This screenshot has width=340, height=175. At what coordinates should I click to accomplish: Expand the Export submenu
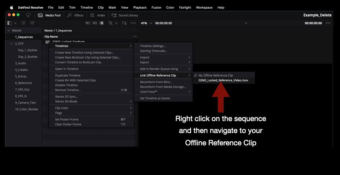[163, 62]
